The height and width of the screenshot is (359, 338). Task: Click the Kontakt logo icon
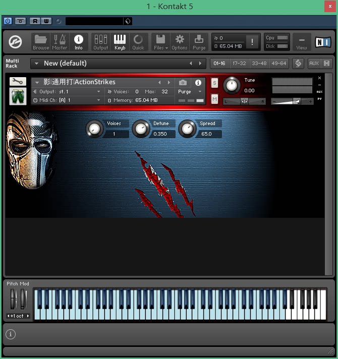coord(15,42)
